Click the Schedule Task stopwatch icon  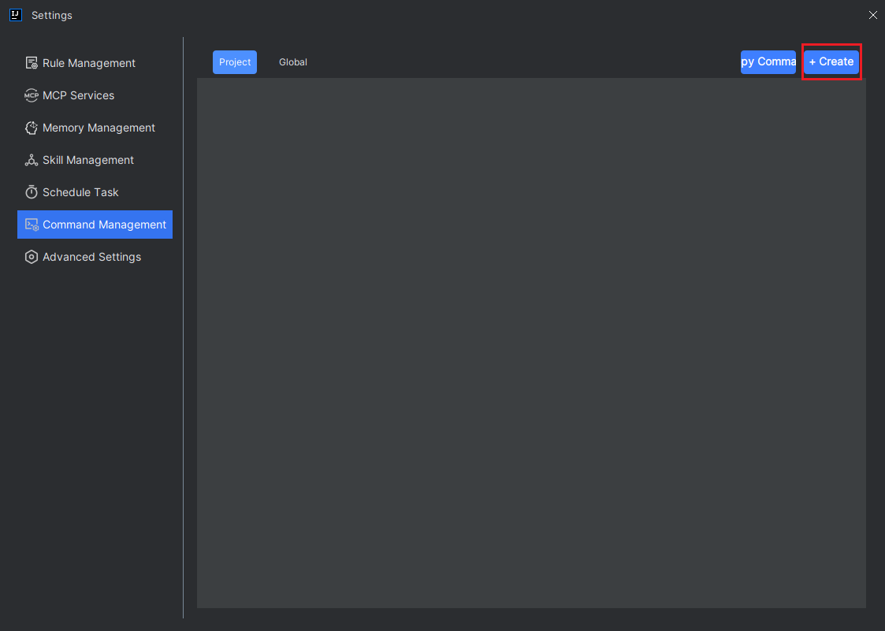click(32, 192)
